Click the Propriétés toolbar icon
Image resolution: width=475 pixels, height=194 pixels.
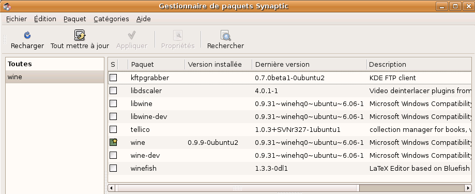178,35
